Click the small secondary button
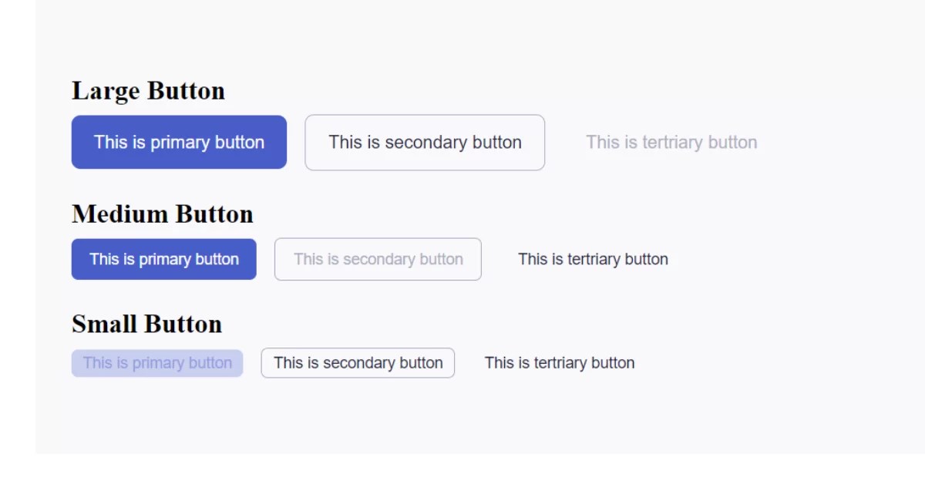Viewport: 925px width, 484px height. 358,362
